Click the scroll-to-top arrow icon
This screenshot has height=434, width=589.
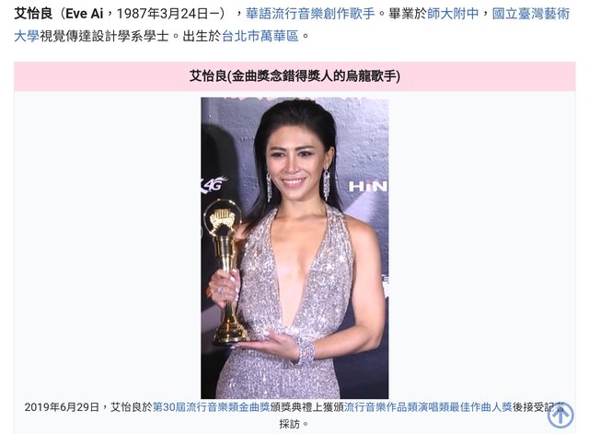[x=560, y=415]
